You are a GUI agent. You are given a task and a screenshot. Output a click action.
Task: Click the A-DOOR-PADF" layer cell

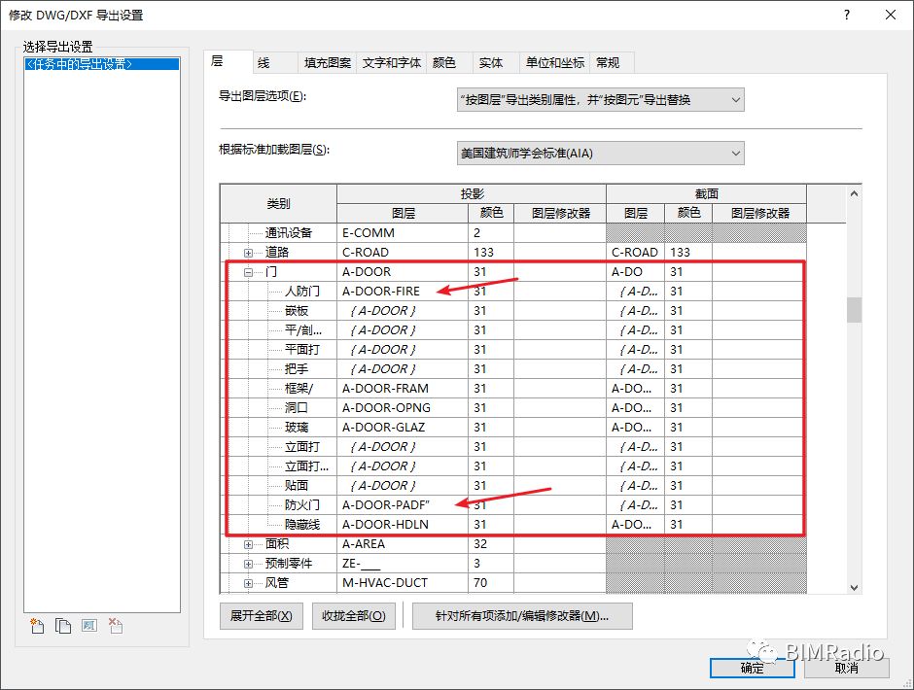coord(403,505)
